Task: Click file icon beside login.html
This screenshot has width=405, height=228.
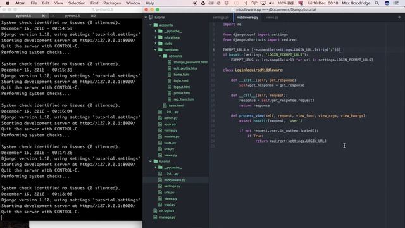Action: 170,81
